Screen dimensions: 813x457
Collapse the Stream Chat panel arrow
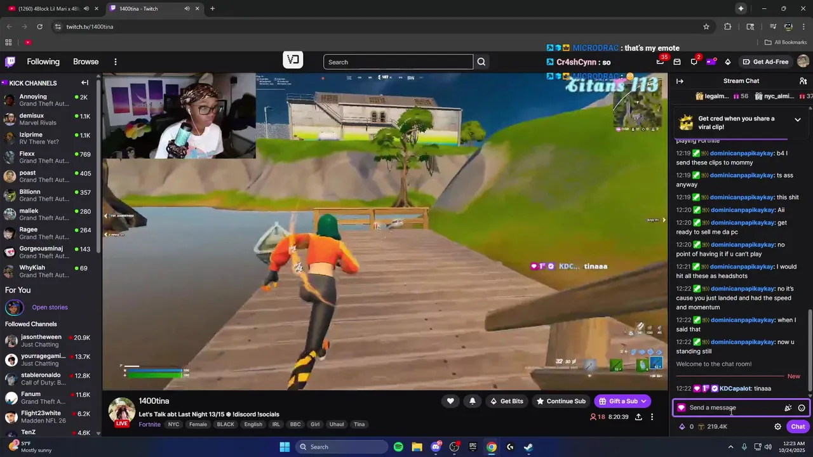click(680, 81)
